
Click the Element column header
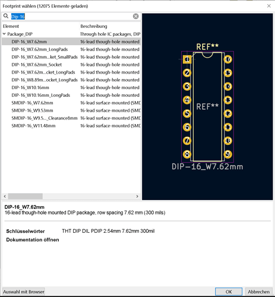[11, 26]
